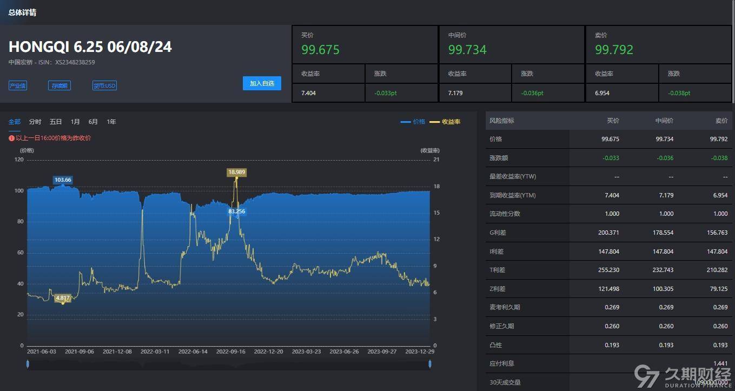Click the 产业债 tag

tap(18, 85)
